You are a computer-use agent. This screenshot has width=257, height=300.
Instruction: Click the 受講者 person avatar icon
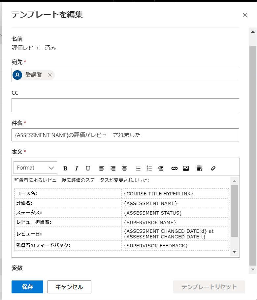tap(17, 75)
